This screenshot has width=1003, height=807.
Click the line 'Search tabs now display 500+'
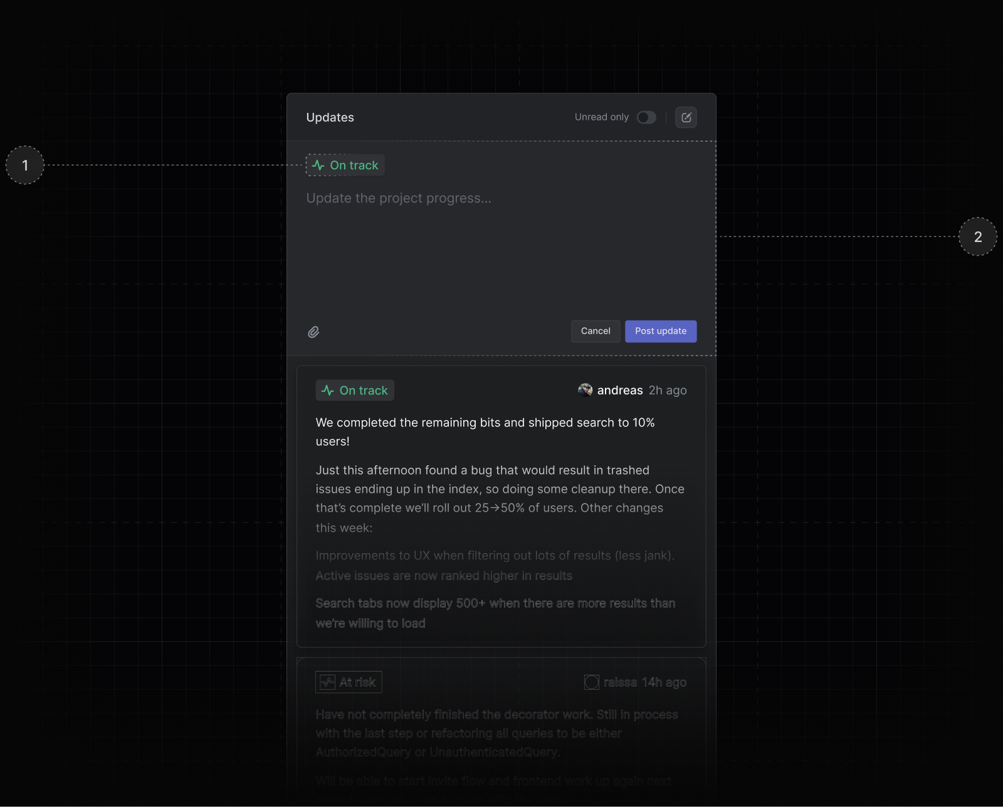click(495, 613)
